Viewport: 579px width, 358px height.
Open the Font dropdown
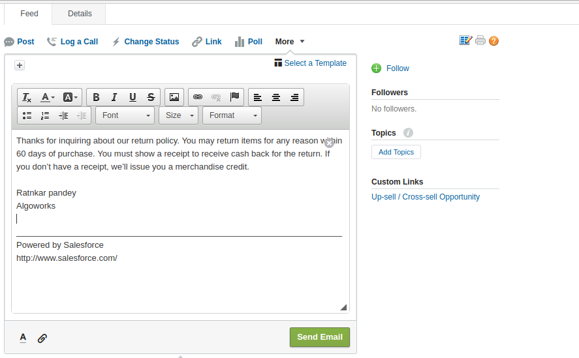(125, 115)
